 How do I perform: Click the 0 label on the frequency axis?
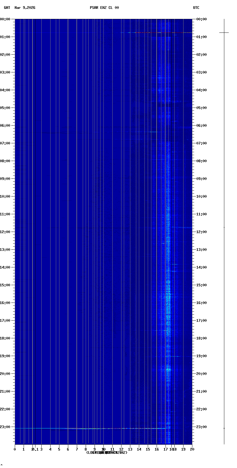coord(15,449)
